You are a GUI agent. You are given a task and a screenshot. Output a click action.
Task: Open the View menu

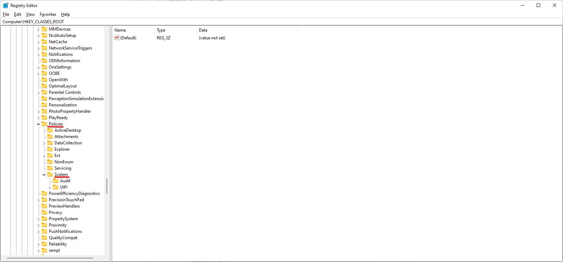click(30, 14)
